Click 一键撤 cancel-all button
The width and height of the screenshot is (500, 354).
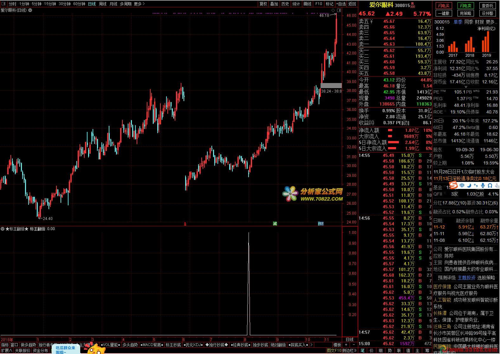tap(444, 13)
